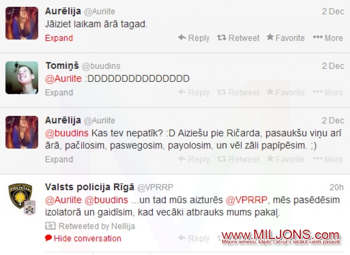Open Tomiņš's profile picture
Image resolution: width=350 pixels, height=255 pixels.
coord(22,78)
